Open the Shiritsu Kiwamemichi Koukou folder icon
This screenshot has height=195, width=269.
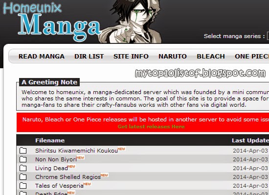click(23, 151)
